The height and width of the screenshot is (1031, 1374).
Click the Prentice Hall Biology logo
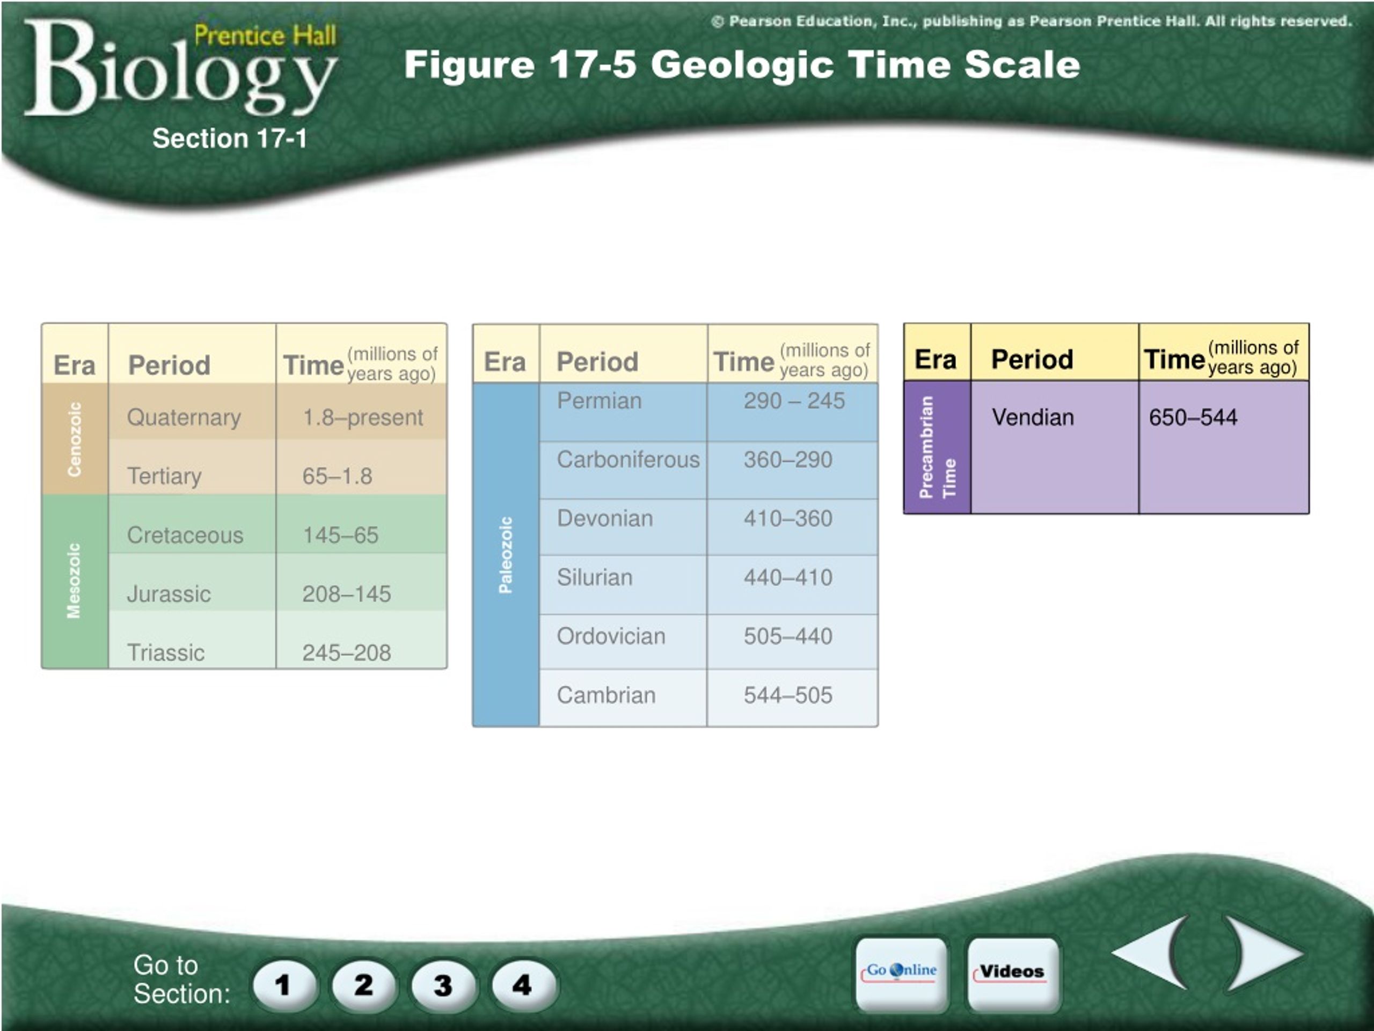tap(180, 67)
